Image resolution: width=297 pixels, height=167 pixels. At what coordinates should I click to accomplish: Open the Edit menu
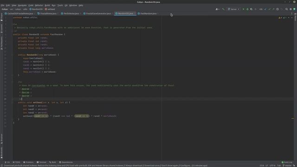pos(8,5)
